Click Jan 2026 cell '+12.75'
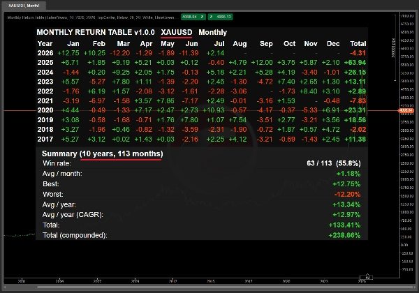The image size is (419, 293). coord(68,53)
